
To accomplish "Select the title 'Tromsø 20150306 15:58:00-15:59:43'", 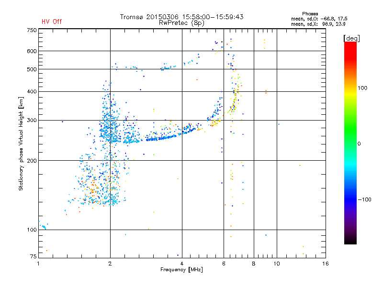I will point(181,17).
